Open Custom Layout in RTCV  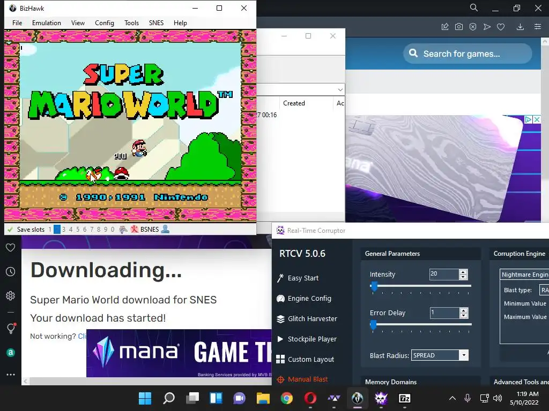coord(305,359)
